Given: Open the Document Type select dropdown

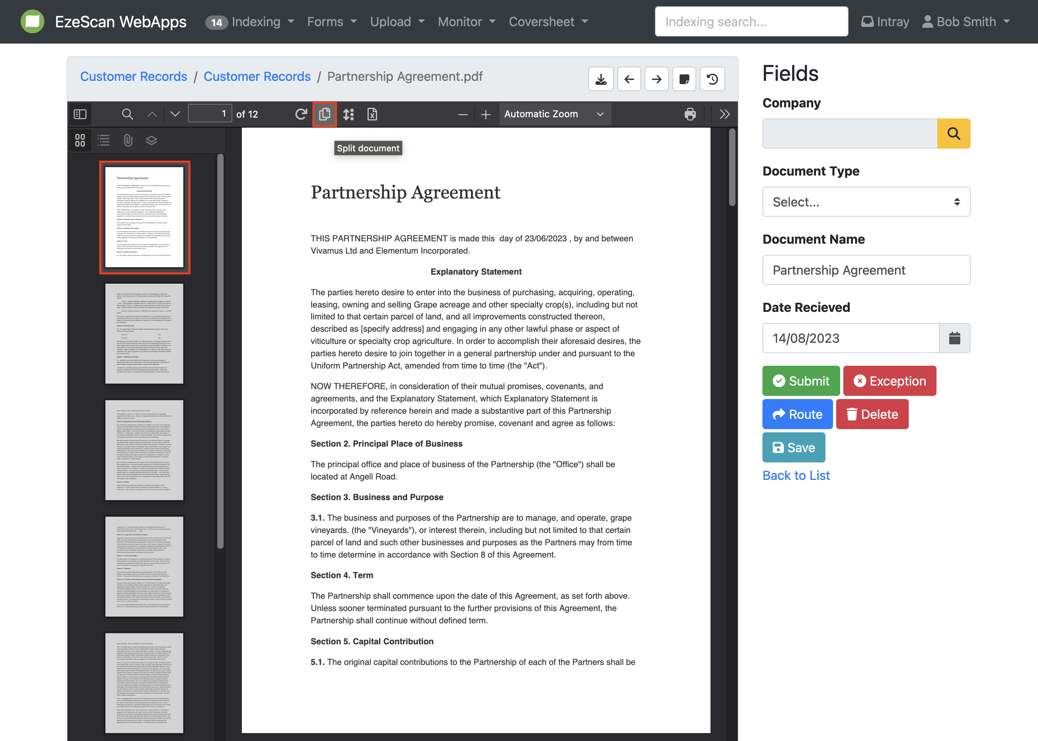Looking at the screenshot, I should [866, 202].
